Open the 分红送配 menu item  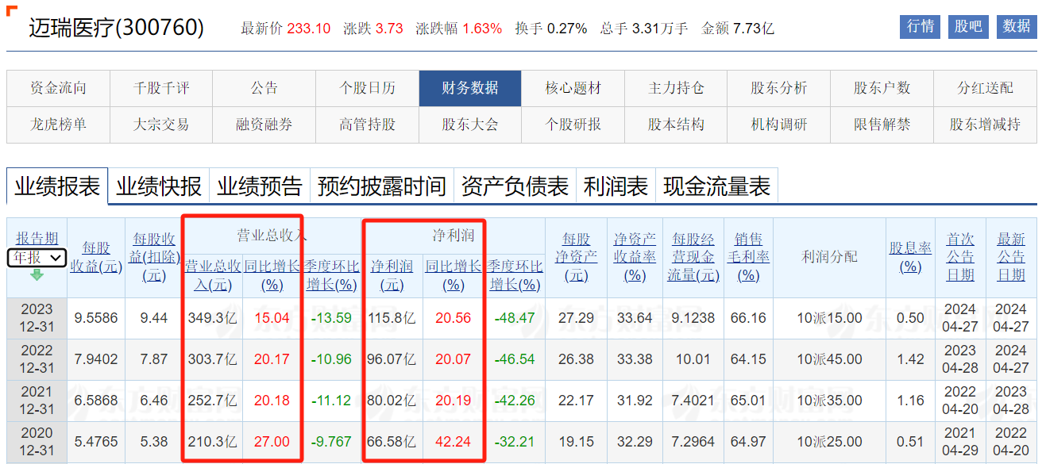[x=986, y=88]
